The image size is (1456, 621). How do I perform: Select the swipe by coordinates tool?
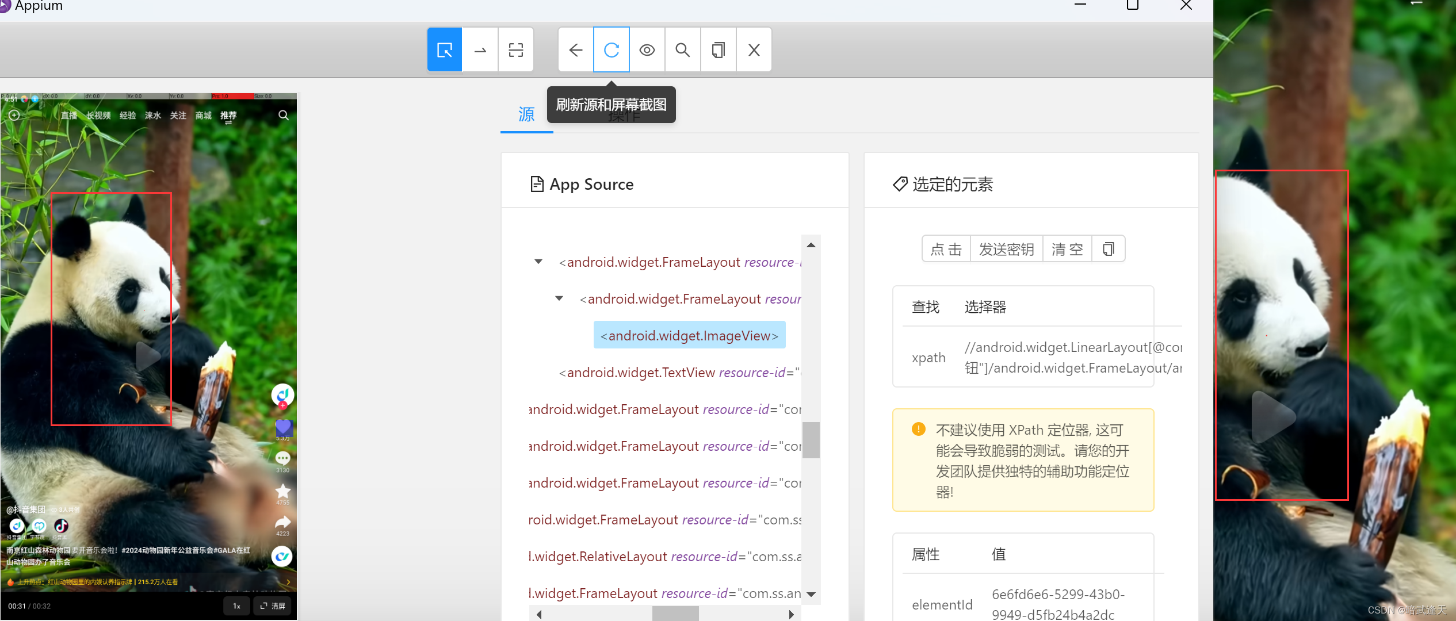(x=480, y=50)
